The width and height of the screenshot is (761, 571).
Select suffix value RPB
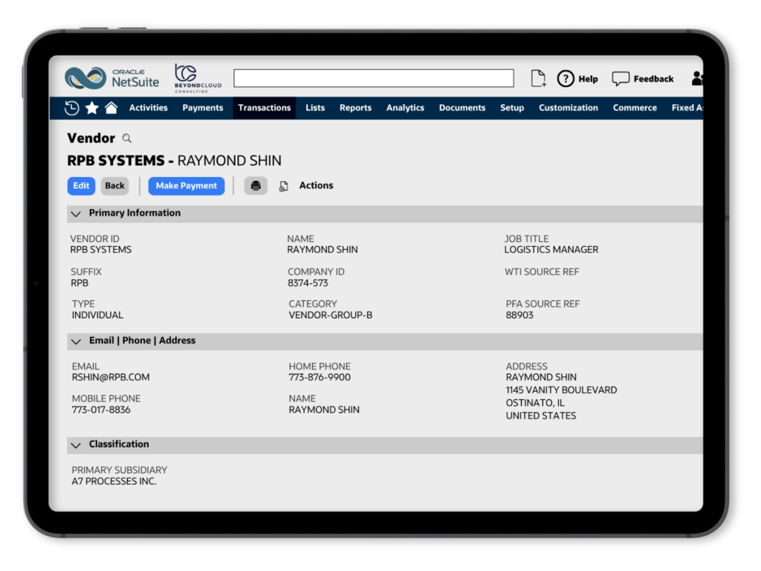pyautogui.click(x=80, y=283)
